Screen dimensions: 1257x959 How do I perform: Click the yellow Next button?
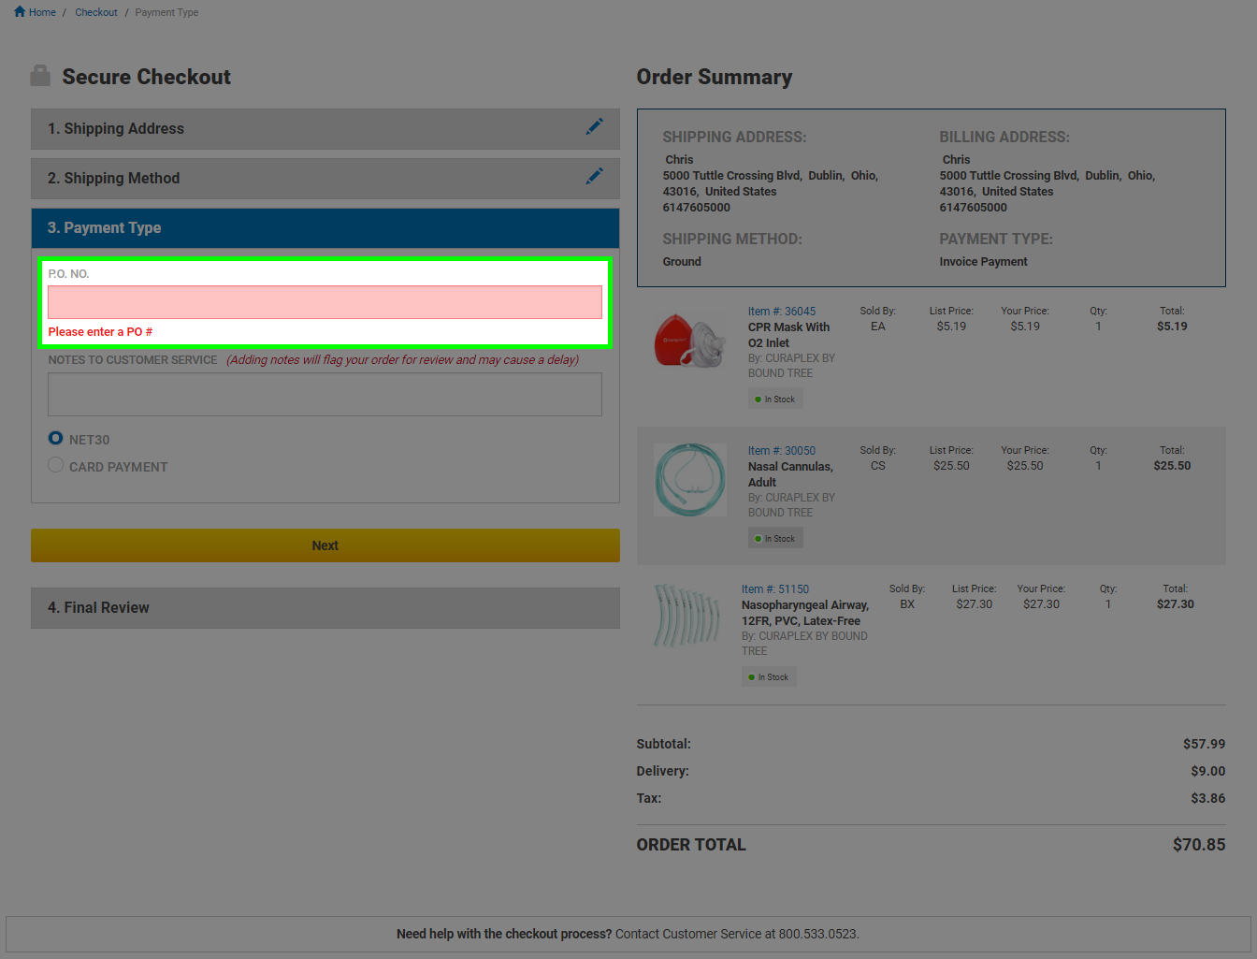click(x=325, y=545)
